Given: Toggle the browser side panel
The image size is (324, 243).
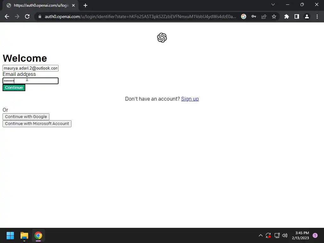Looking at the screenshot, I should (x=297, y=16).
